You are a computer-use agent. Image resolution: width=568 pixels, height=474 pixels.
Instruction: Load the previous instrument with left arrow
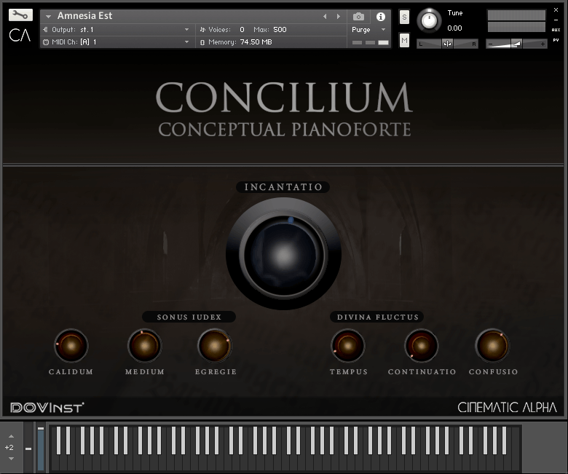(325, 16)
